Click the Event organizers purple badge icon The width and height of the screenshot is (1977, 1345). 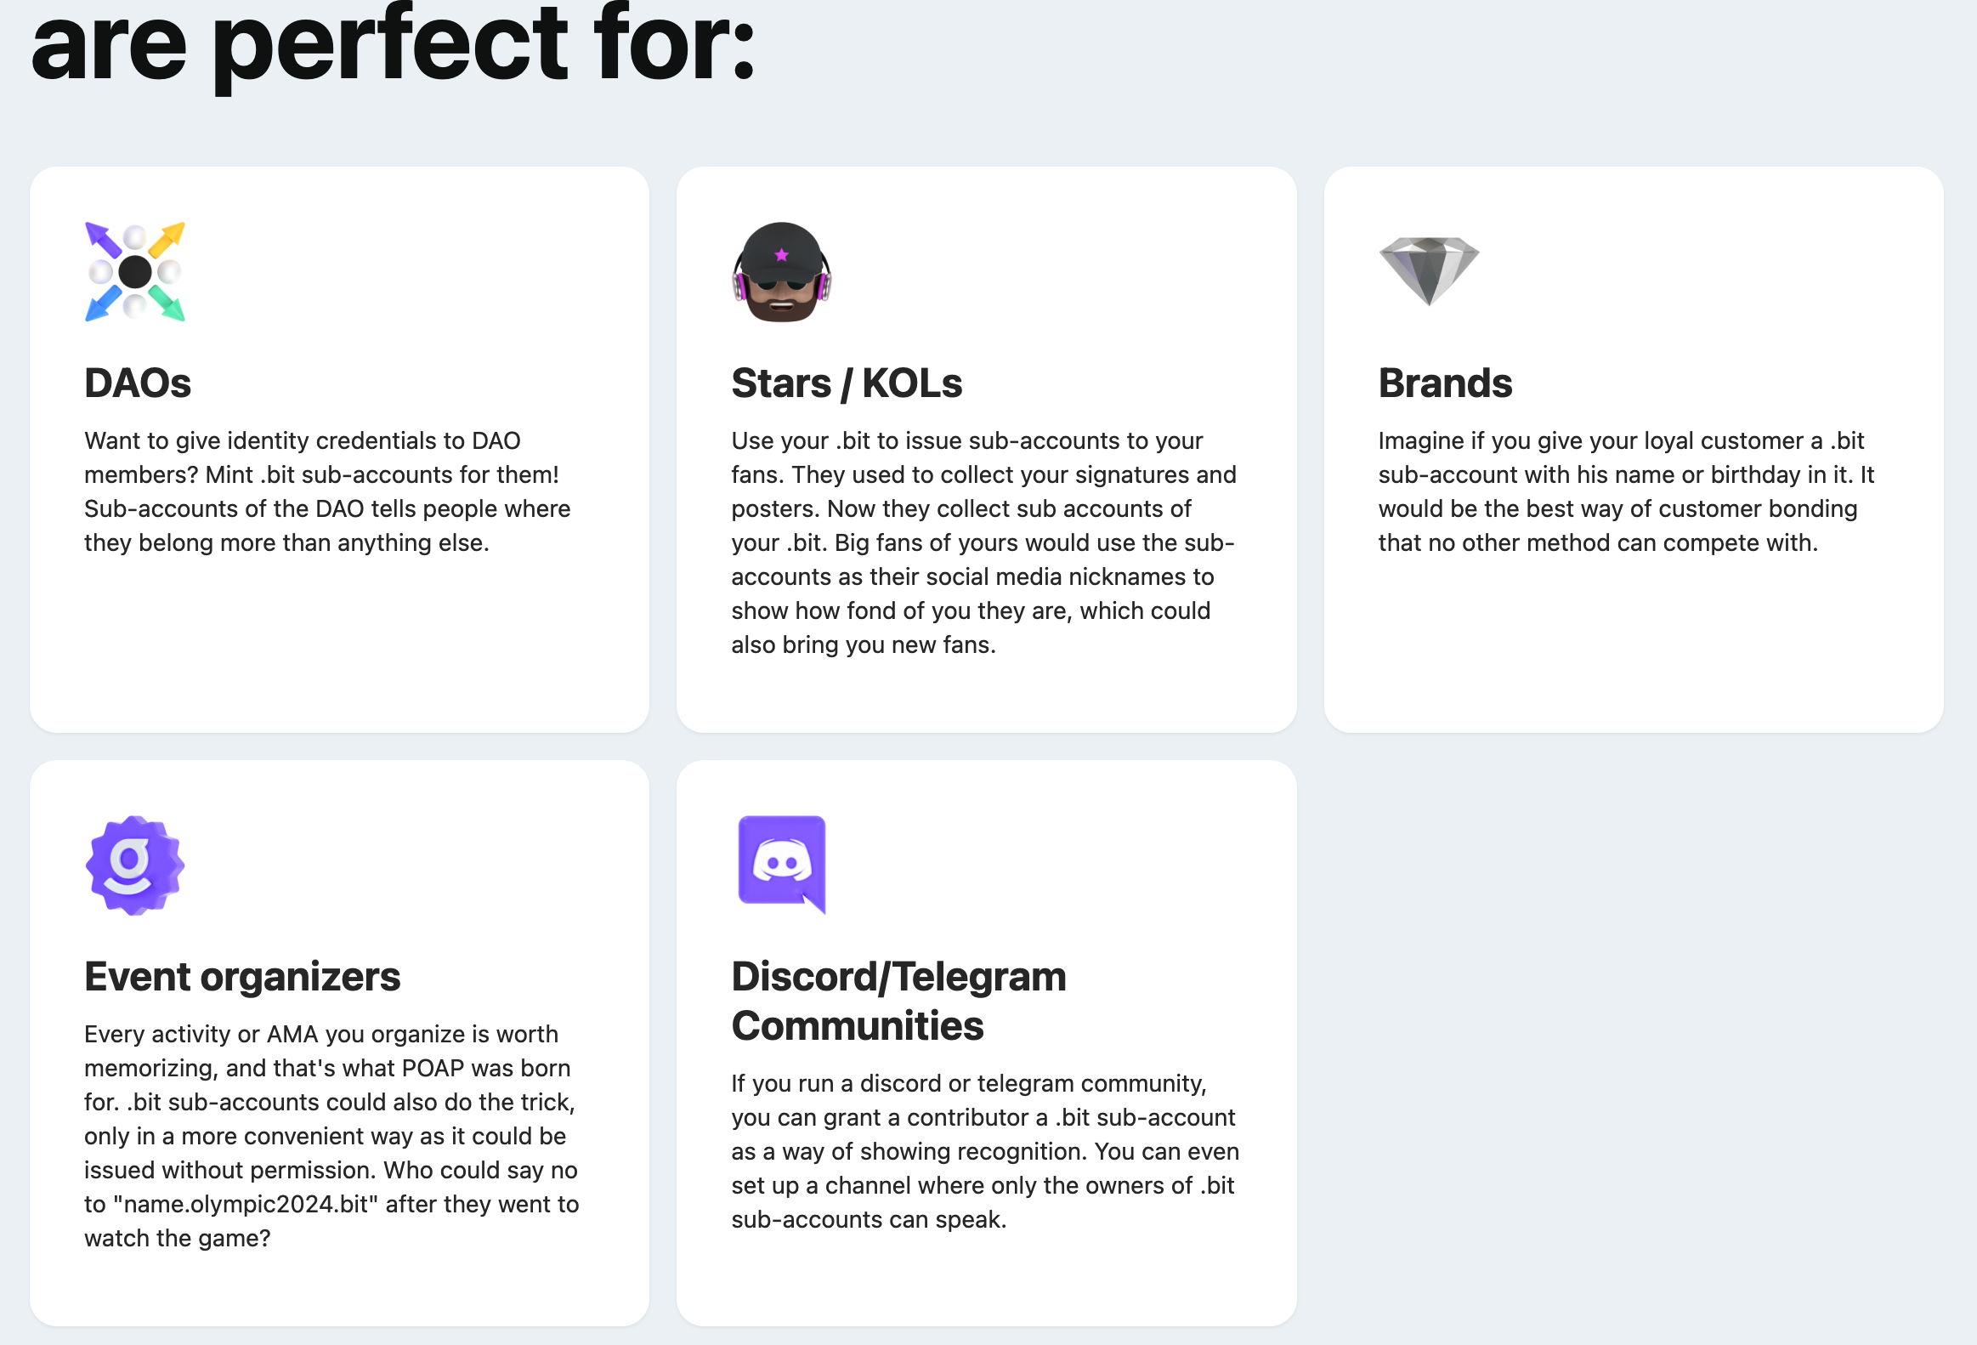pos(134,865)
